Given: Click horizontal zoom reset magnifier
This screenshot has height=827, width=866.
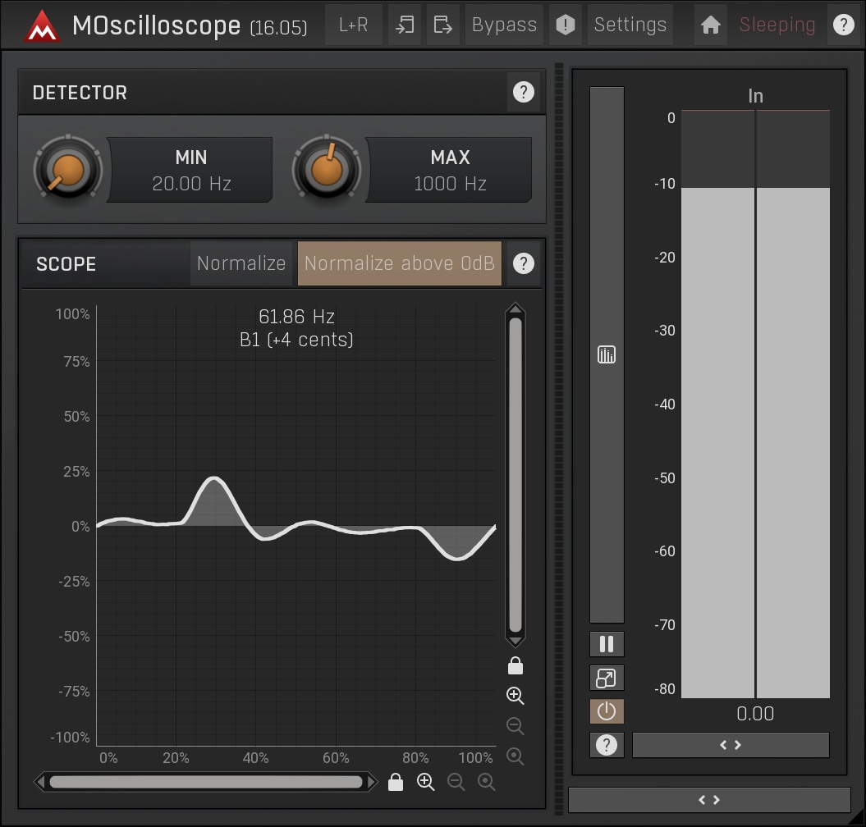Looking at the screenshot, I should coord(486,782).
